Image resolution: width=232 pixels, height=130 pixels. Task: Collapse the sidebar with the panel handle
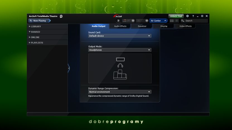tap(69, 68)
